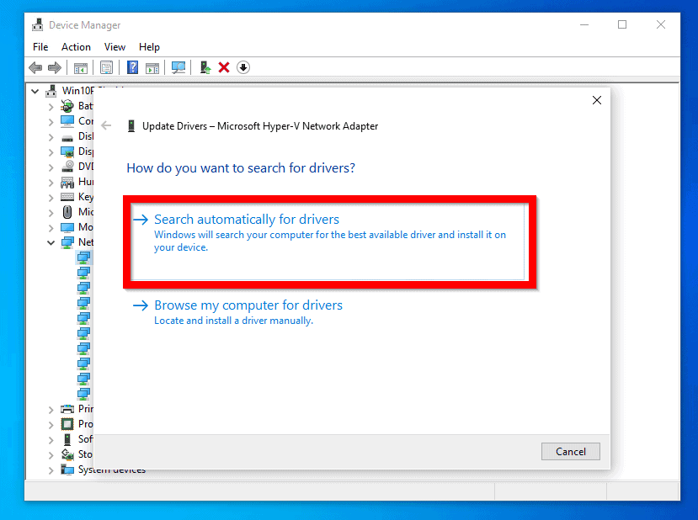
Task: Expand the Disk drives category
Action: point(51,137)
